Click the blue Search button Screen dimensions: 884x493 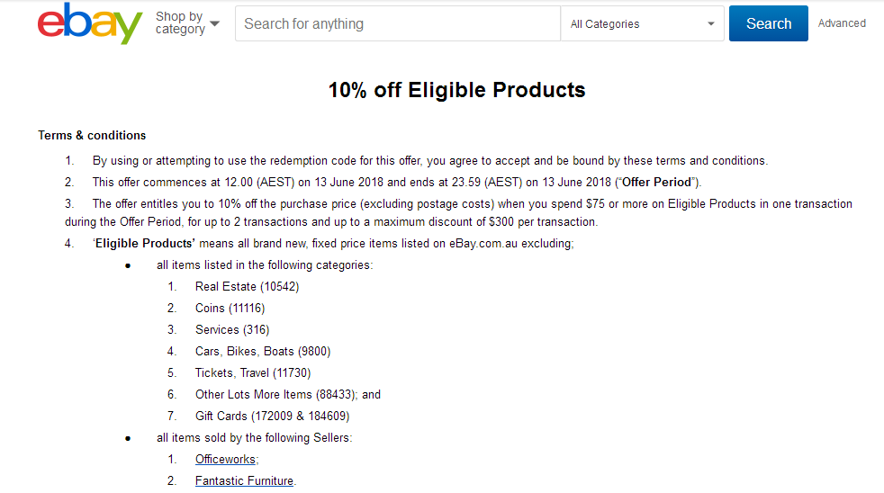pyautogui.click(x=769, y=23)
